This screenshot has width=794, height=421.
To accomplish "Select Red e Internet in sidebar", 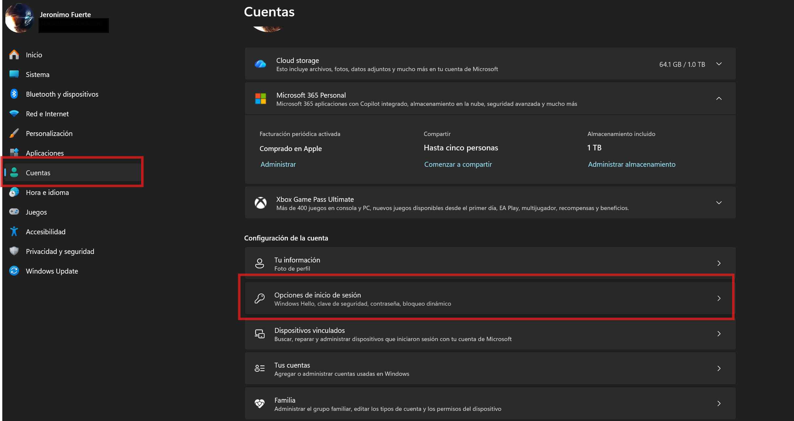I will [73, 114].
